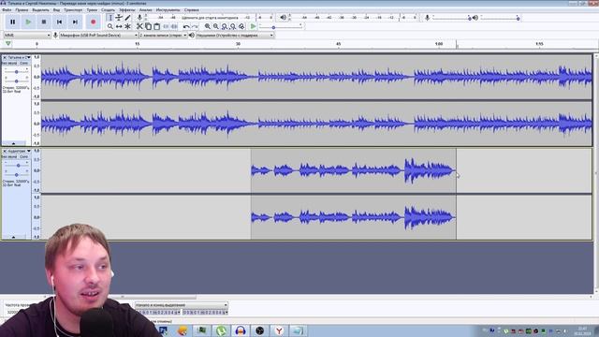
Task: Fit entire project in window
Action: click(x=233, y=26)
